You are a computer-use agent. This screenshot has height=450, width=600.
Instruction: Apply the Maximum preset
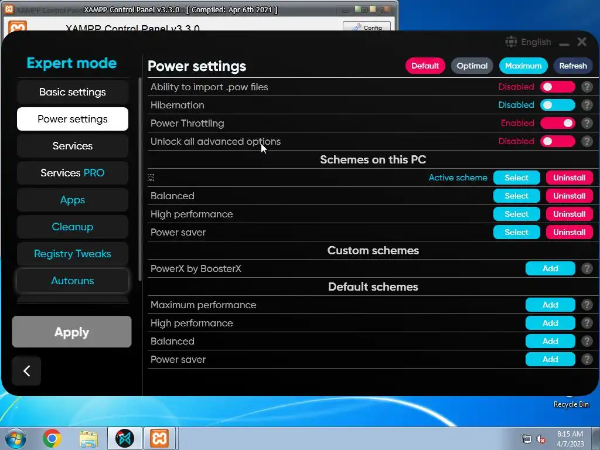coord(523,66)
